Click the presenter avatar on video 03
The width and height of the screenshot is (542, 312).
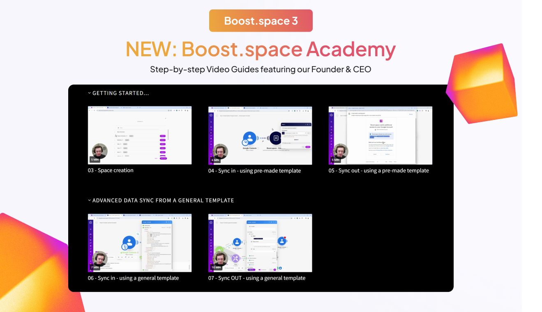point(100,151)
